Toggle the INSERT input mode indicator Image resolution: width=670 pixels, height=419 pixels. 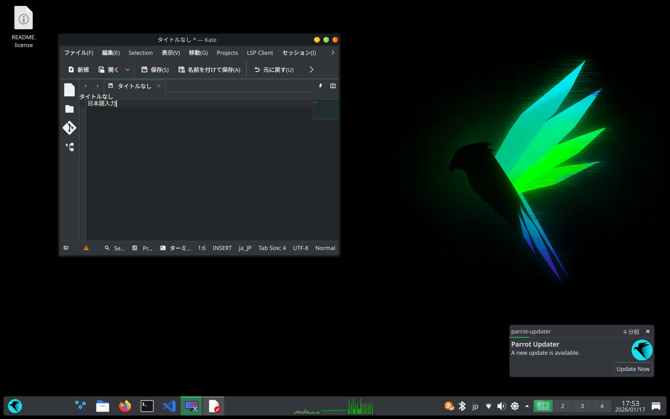(222, 248)
